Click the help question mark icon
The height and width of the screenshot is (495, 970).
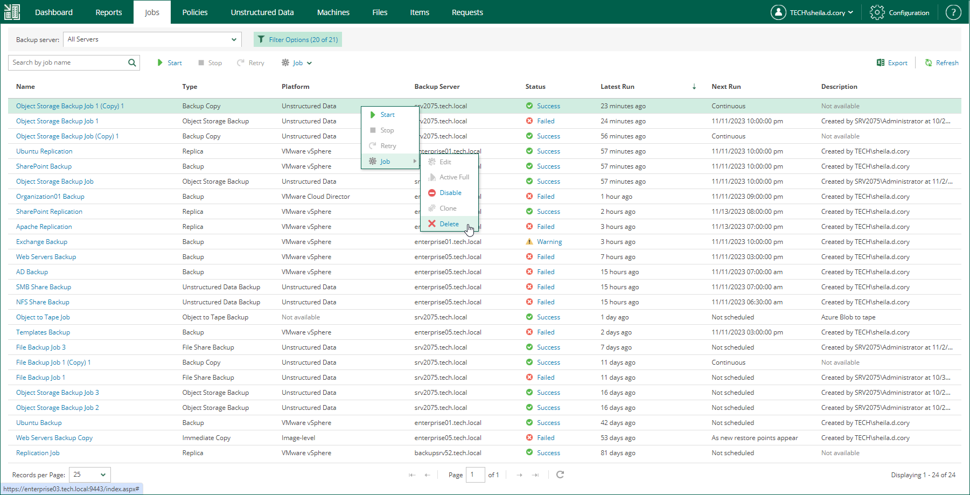click(x=953, y=12)
